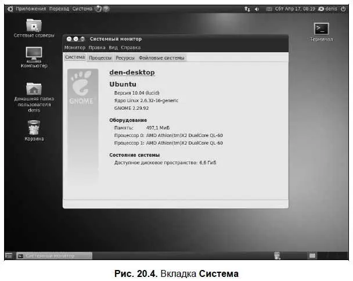The width and height of the screenshot is (353, 281).
Task: Click the Память 497,1 МиБ value
Action: 157,128
